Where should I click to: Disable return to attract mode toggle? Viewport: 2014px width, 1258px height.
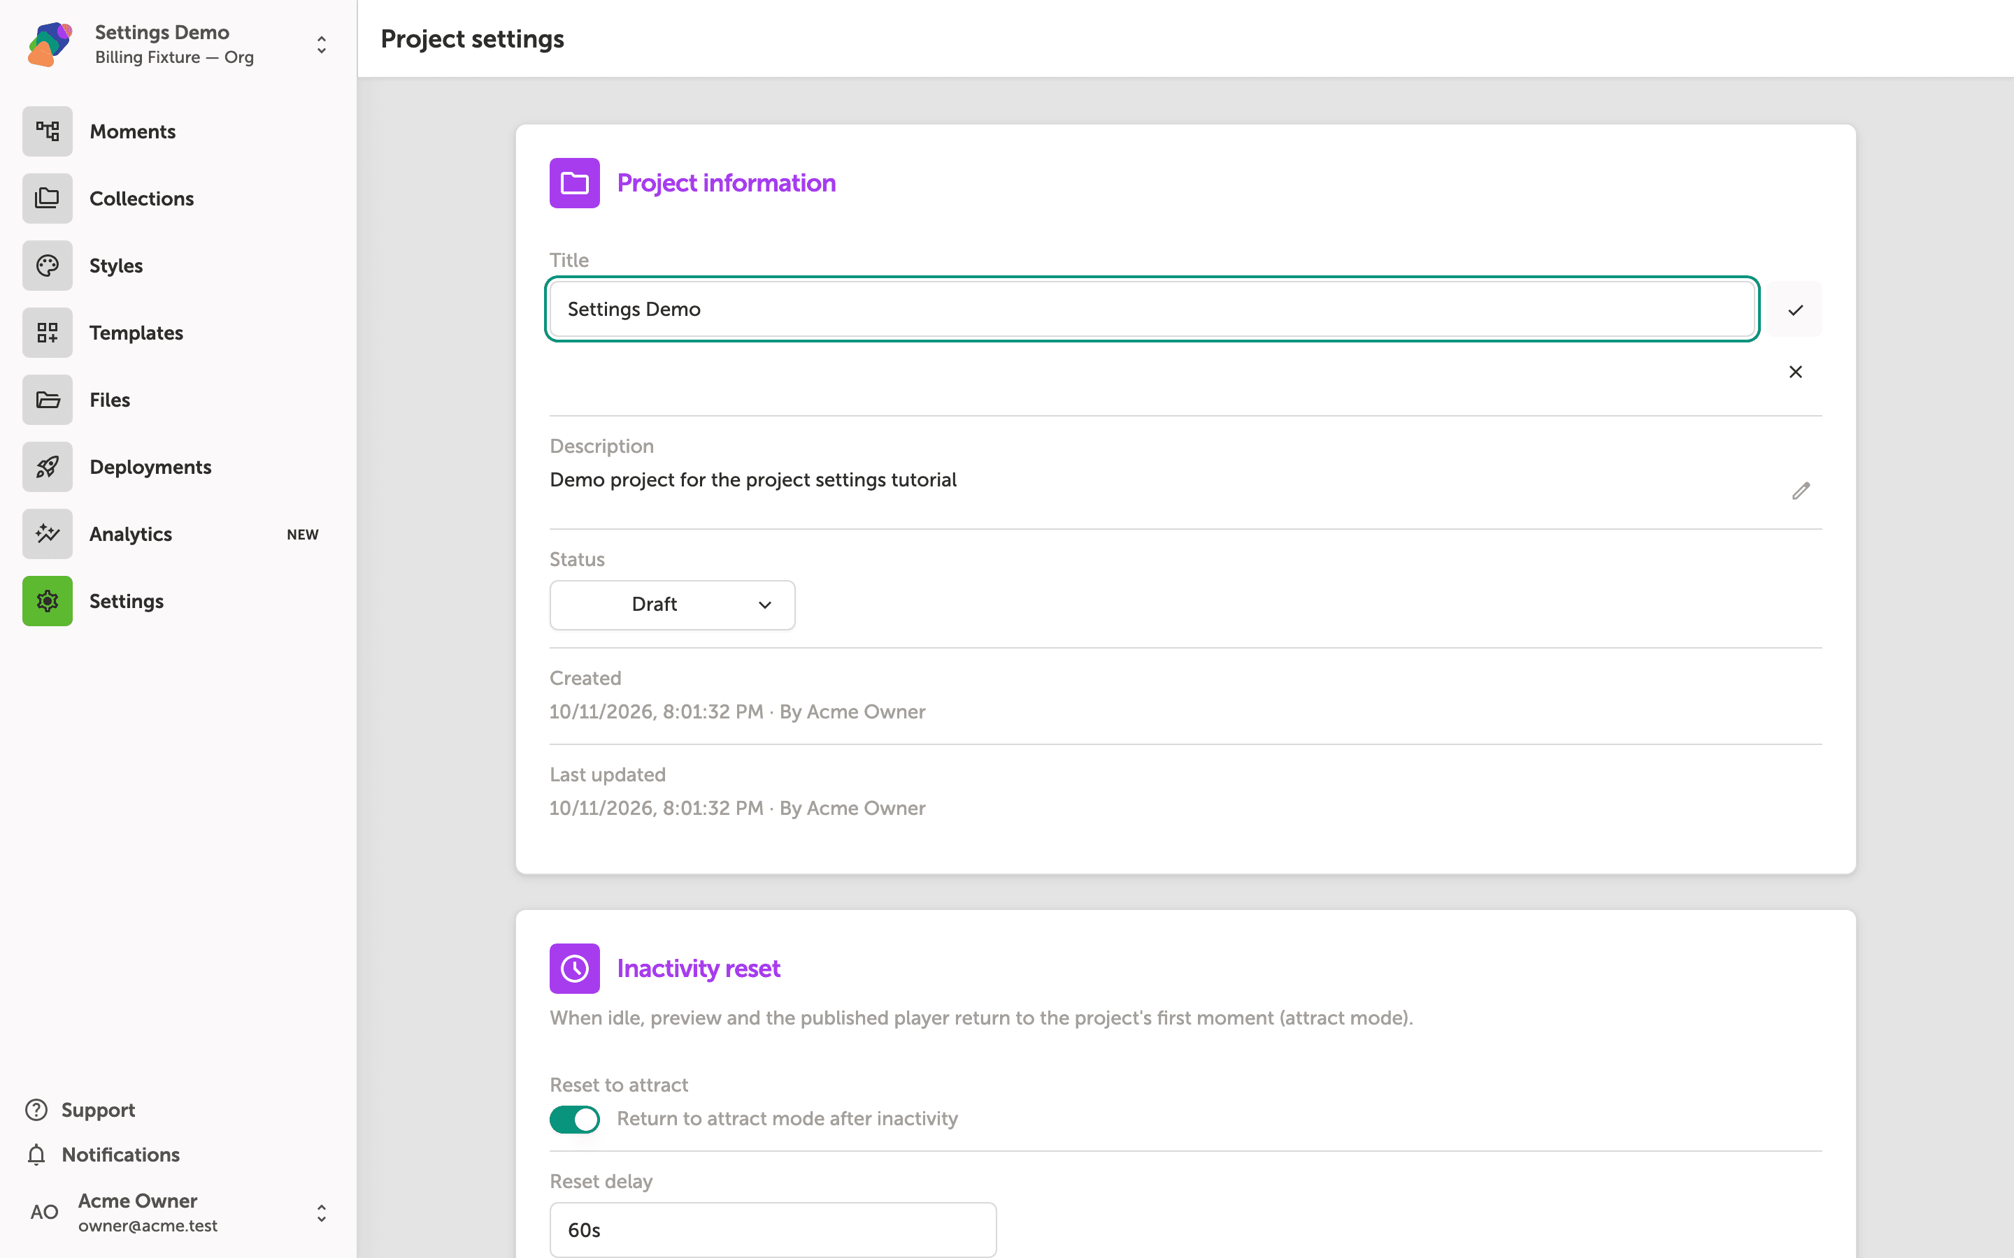(574, 1119)
